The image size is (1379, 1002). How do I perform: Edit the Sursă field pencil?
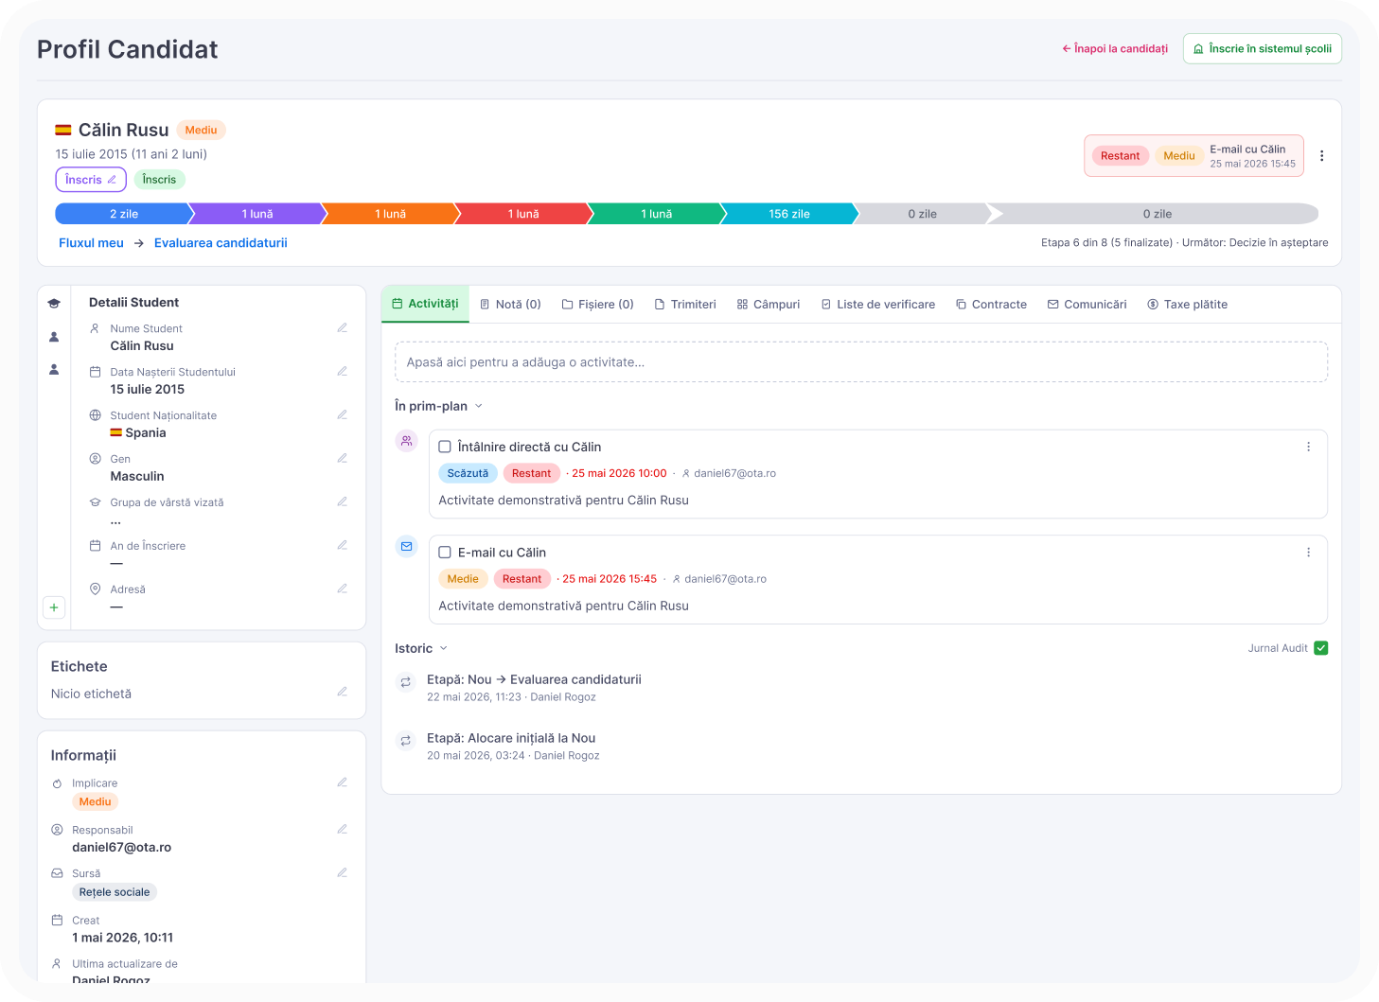343,873
